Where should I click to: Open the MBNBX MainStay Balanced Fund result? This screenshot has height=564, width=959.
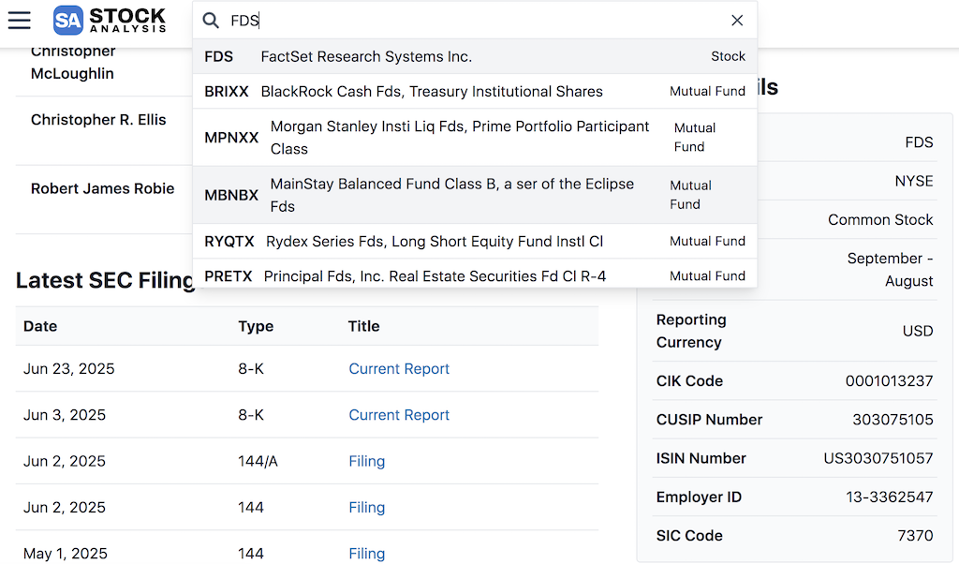[475, 194]
